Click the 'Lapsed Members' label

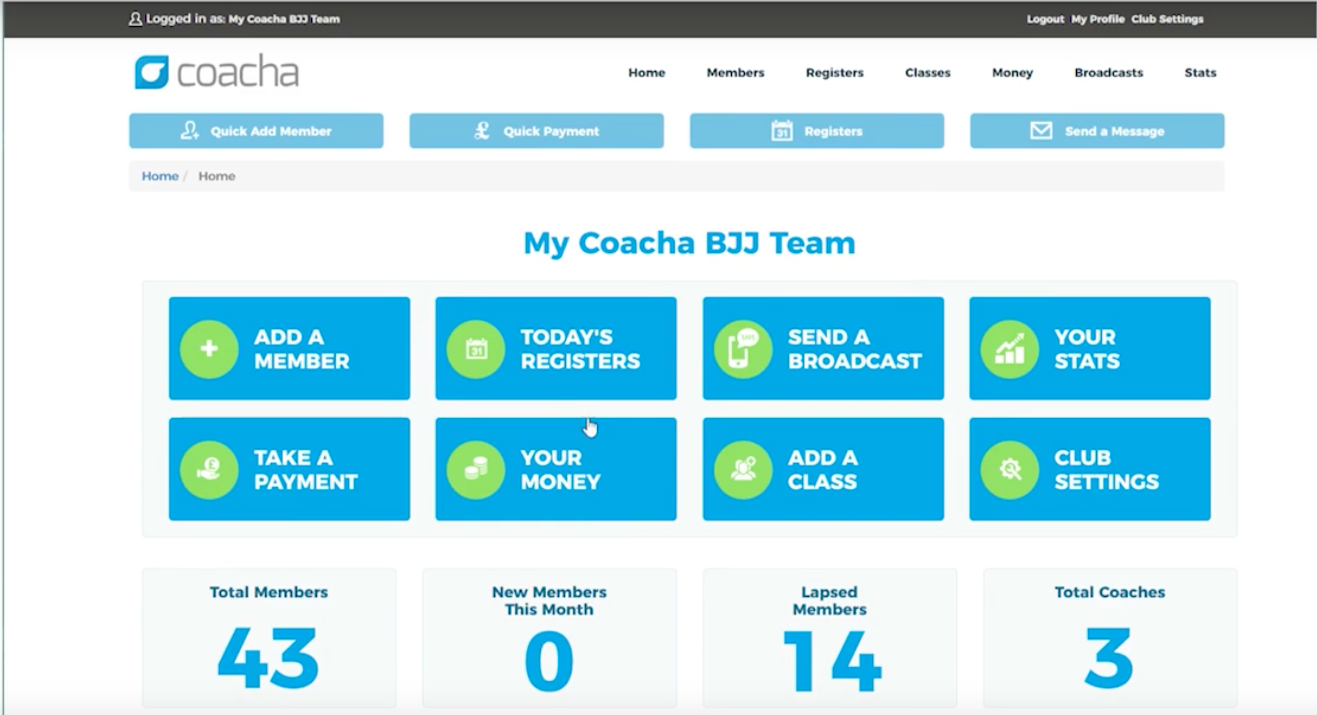pyautogui.click(x=830, y=600)
